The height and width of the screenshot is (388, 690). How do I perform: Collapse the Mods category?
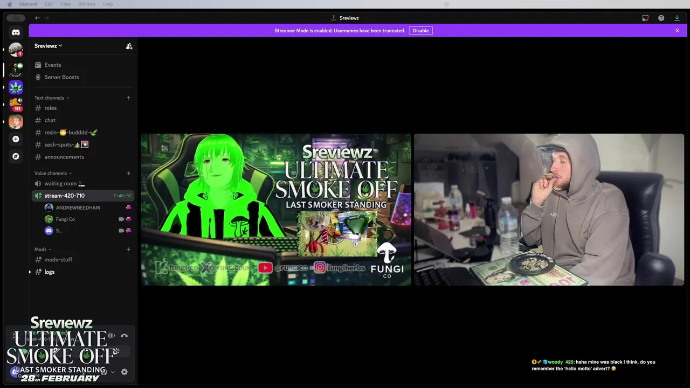[43, 250]
